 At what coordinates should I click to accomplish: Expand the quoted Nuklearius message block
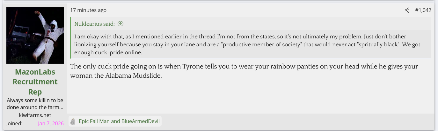click(251, 45)
